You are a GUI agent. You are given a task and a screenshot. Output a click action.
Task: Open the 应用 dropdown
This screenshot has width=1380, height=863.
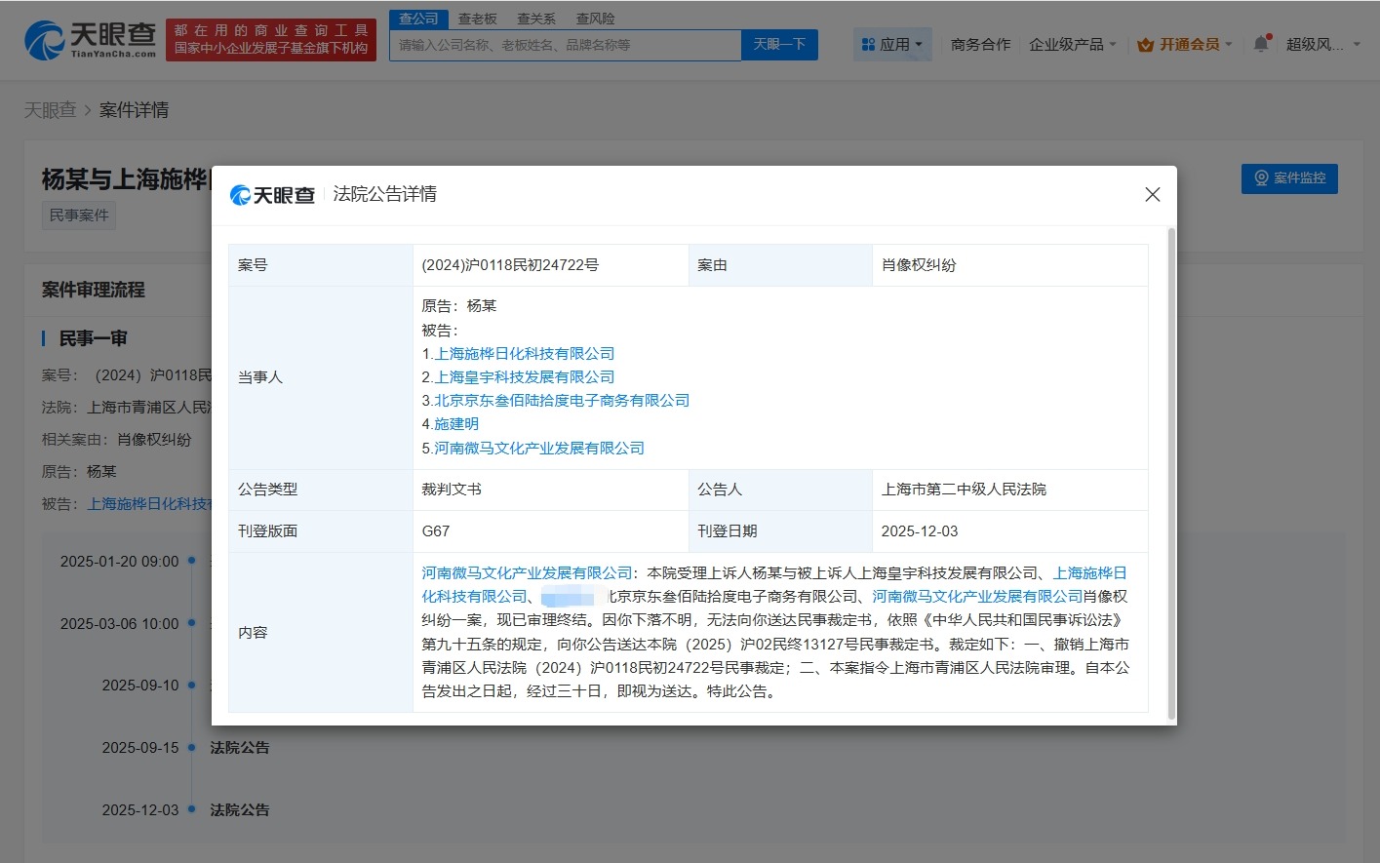point(892,44)
